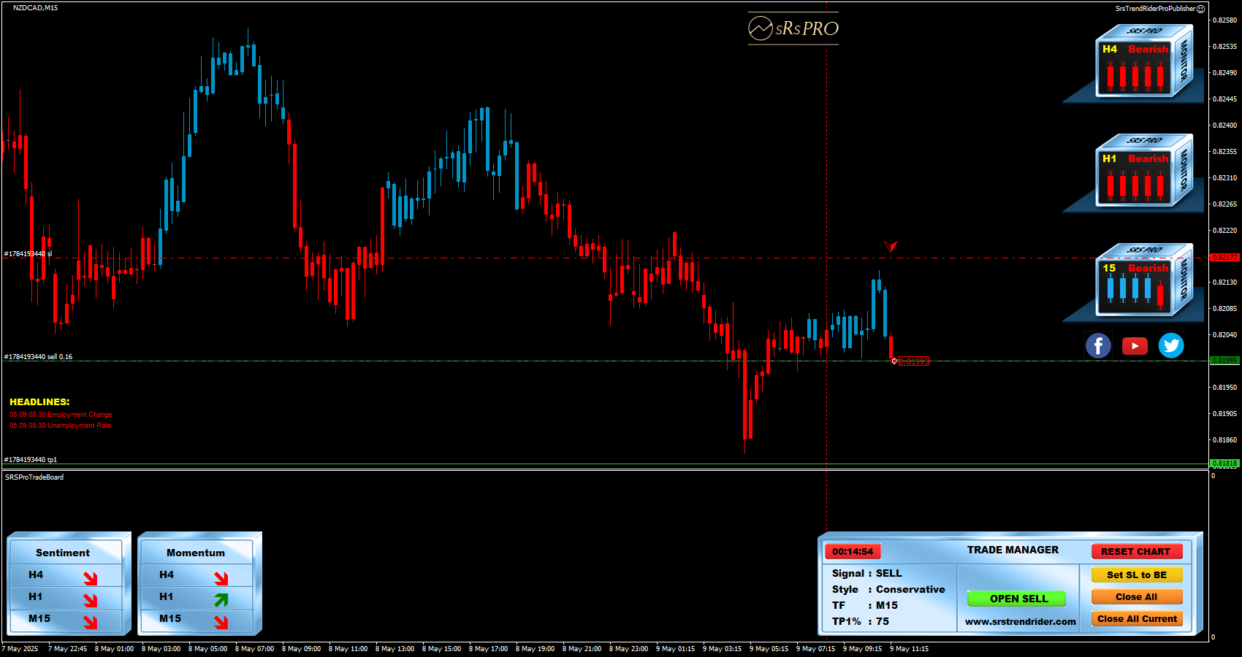Click the 00:14:54 countdown timer
This screenshot has height=657, width=1242.
click(853, 552)
